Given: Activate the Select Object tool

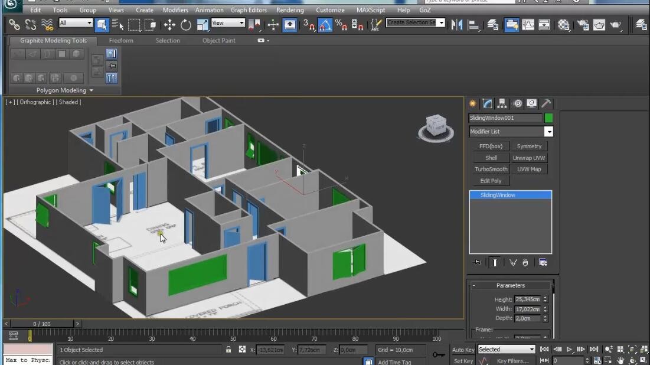Looking at the screenshot, I should pyautogui.click(x=101, y=25).
